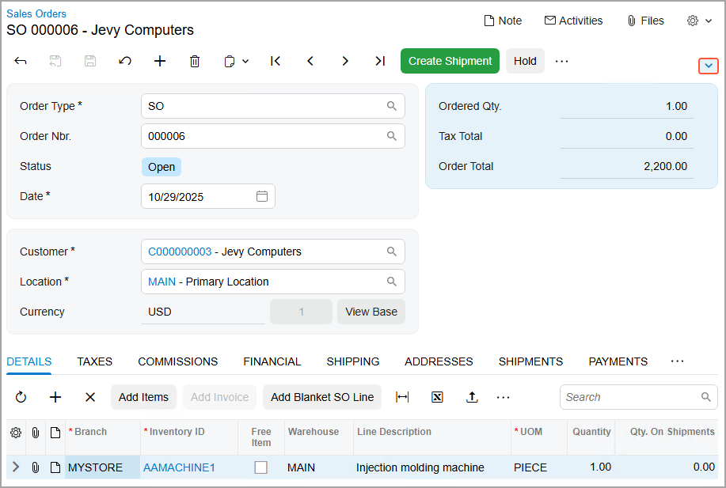Click the grid Search field
This screenshot has width=726, height=488.
point(638,397)
